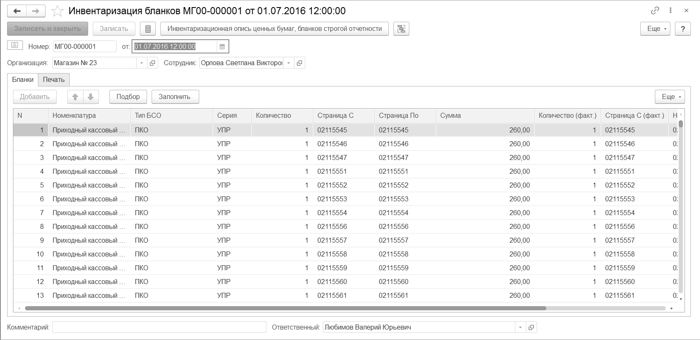Move row up with arrow button
Viewport: 700px width, 340px height.
click(75, 97)
